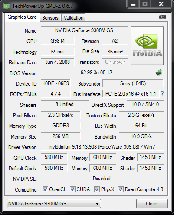174x215 pixels.
Task: Click the BIOS save chip icon
Action: click(159, 73)
